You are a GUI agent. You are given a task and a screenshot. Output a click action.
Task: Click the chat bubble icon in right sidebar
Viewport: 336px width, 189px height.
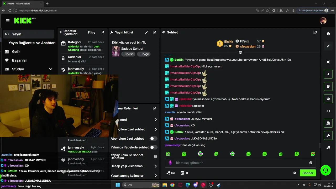(x=328, y=99)
